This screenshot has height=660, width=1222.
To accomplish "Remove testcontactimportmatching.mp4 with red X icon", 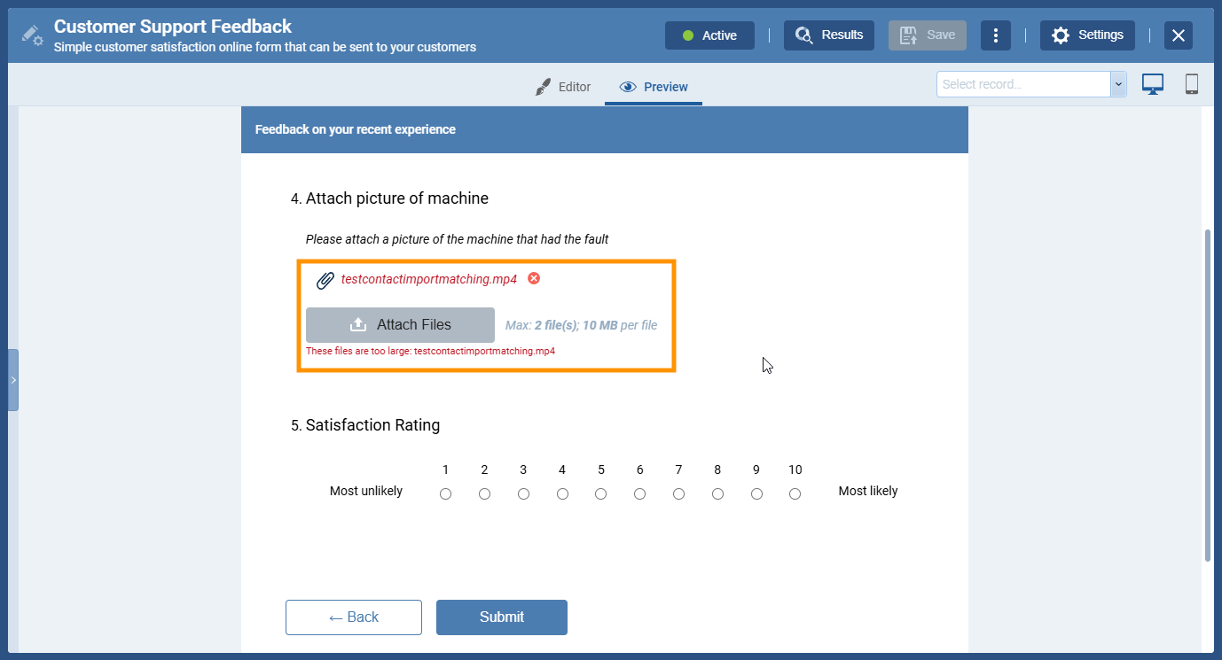I will (x=534, y=278).
